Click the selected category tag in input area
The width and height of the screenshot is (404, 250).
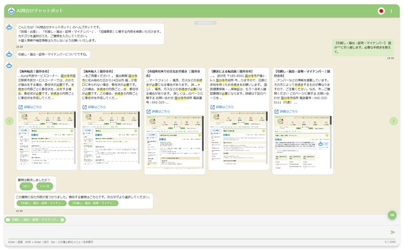tap(33, 220)
